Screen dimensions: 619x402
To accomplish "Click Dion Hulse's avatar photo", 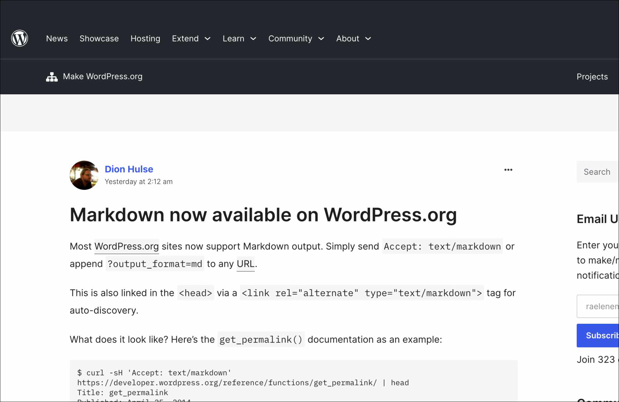I will click(84, 175).
